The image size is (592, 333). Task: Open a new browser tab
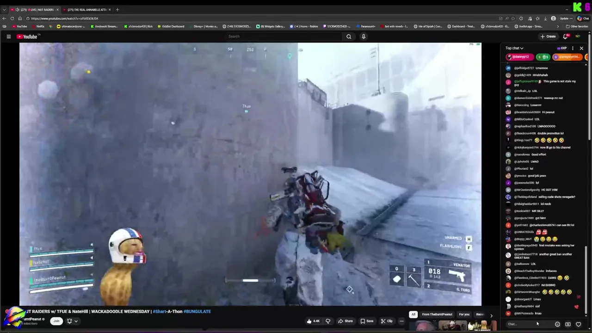tap(117, 9)
